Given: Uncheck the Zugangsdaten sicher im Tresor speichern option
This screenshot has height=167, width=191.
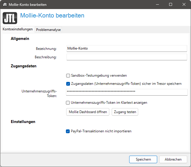Looking at the screenshot, I should point(68,84).
